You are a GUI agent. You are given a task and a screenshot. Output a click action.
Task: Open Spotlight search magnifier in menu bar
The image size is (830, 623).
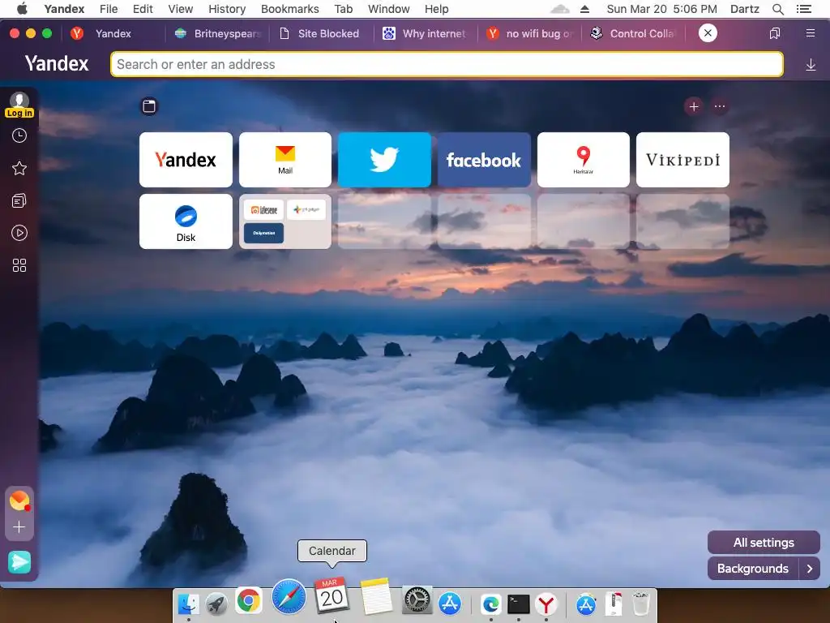click(x=777, y=9)
